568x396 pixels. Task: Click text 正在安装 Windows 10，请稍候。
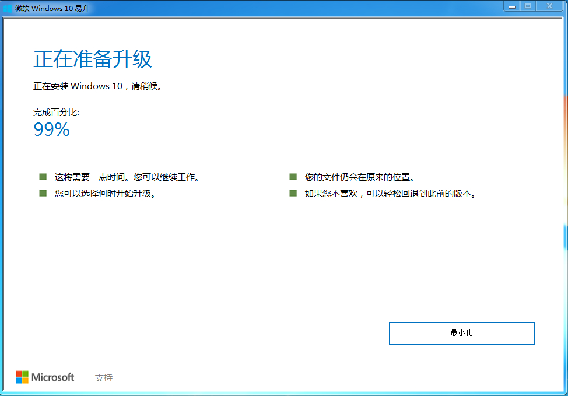coord(98,86)
